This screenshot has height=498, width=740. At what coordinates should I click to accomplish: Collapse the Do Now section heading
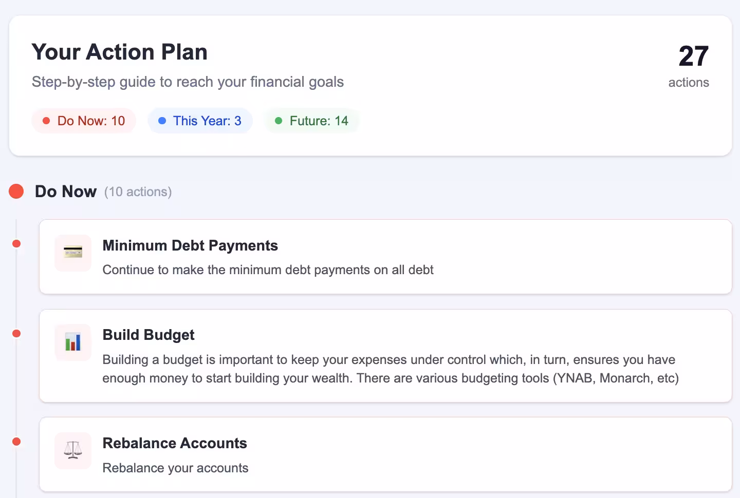tap(66, 191)
